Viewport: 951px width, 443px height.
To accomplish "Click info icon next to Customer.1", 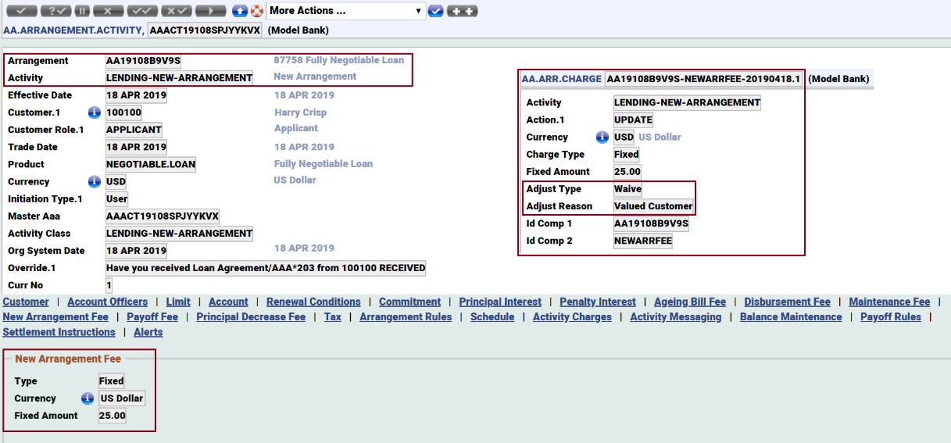I will [x=95, y=113].
